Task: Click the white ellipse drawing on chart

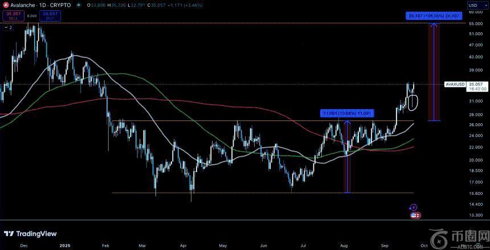Action: 414,102
